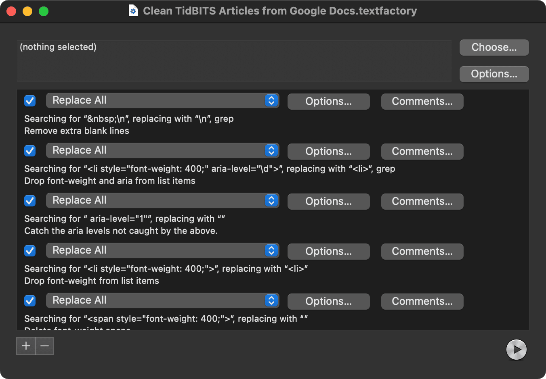The image size is (546, 379).
Task: Select the '(nothing selected)' file list area
Action: pos(234,60)
